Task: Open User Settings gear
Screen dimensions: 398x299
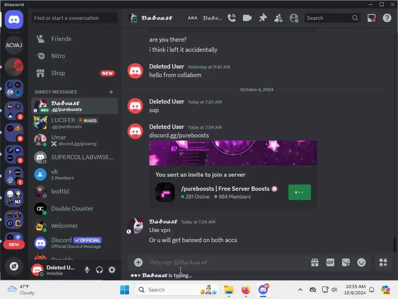Action: pyautogui.click(x=112, y=270)
